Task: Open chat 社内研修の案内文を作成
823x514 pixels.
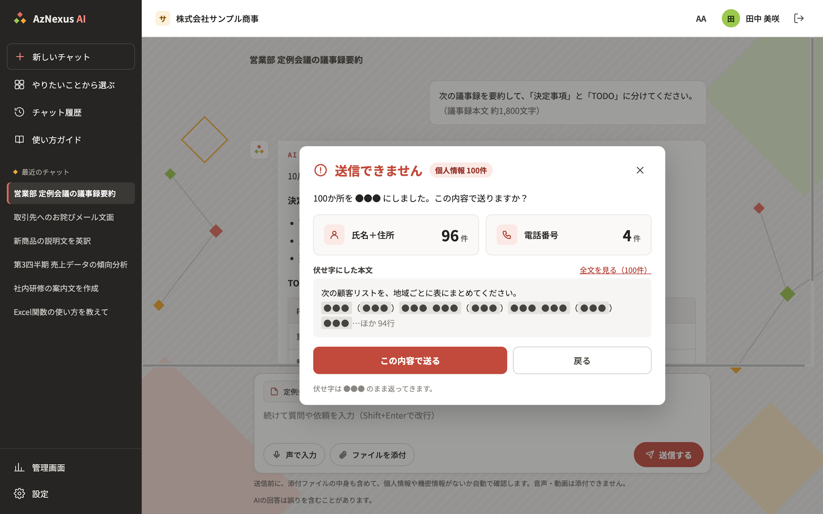Action: tap(71, 288)
